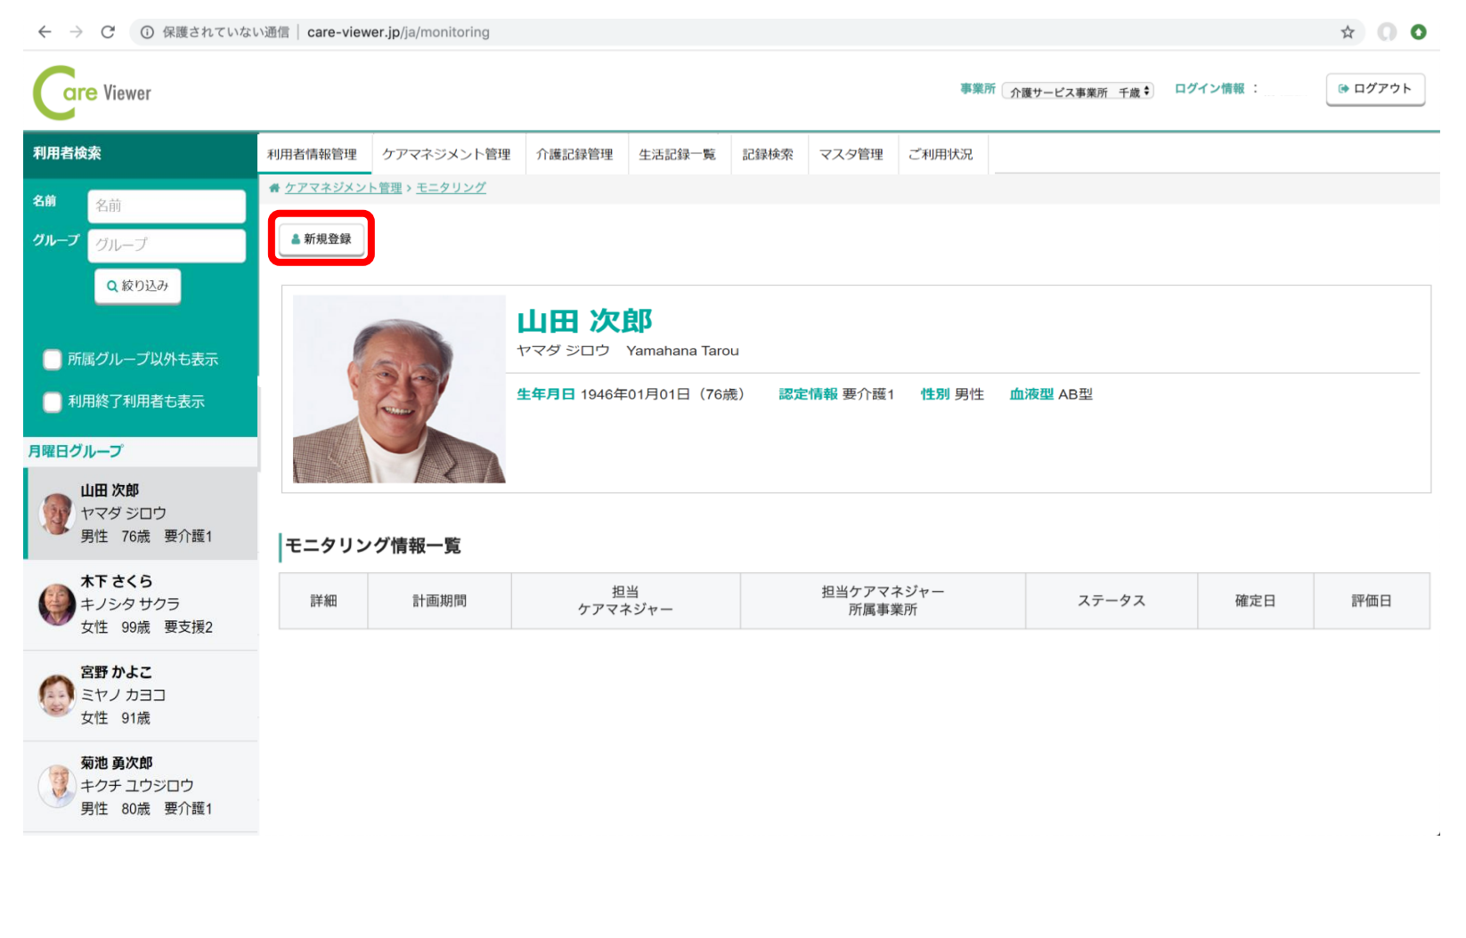
Task: Click the 絞り込み search button
Action: (138, 287)
